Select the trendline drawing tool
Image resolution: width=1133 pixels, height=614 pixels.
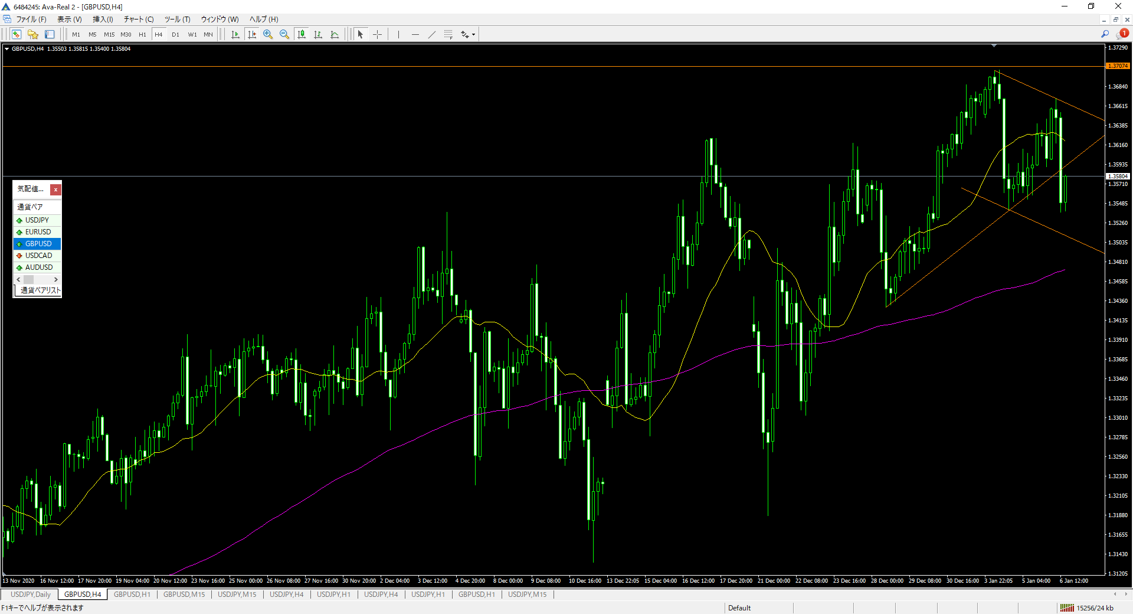tap(431, 34)
